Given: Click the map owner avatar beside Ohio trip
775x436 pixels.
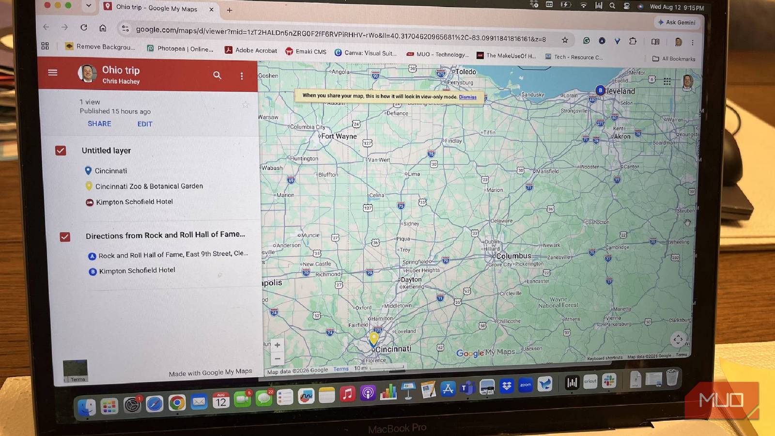Looking at the screenshot, I should click(87, 74).
